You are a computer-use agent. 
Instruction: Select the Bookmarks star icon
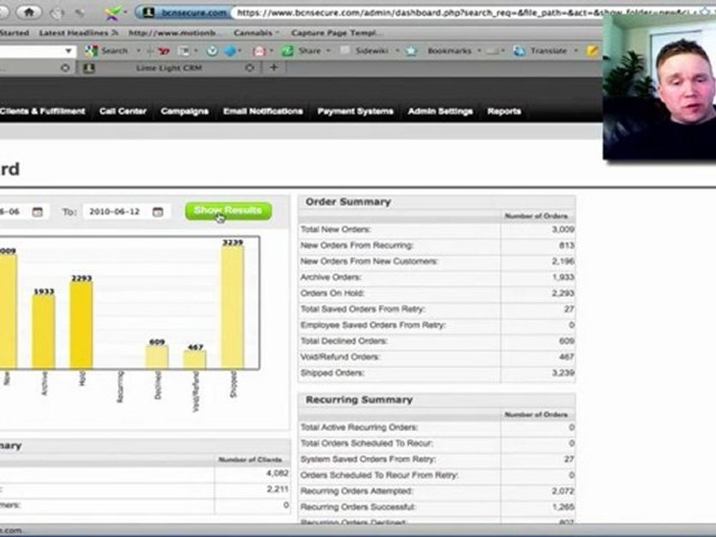412,51
